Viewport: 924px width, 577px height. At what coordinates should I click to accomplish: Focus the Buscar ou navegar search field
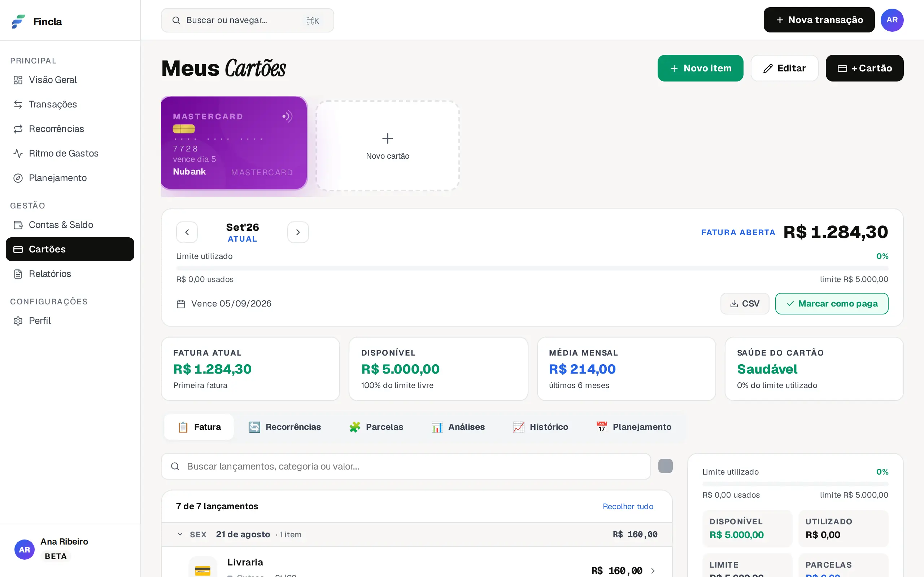click(x=247, y=20)
